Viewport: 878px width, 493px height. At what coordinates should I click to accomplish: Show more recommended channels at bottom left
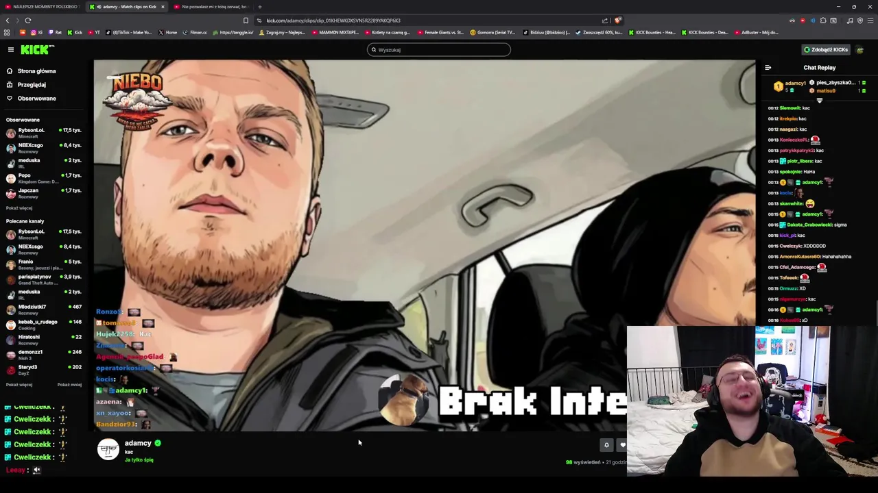tap(19, 385)
